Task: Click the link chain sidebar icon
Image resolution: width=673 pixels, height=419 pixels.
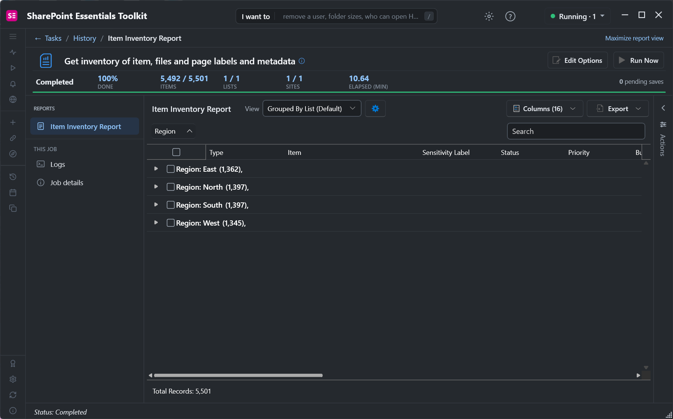Action: pos(13,138)
